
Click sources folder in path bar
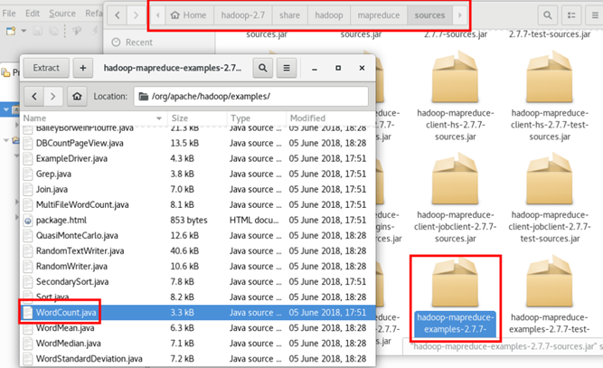(x=429, y=15)
